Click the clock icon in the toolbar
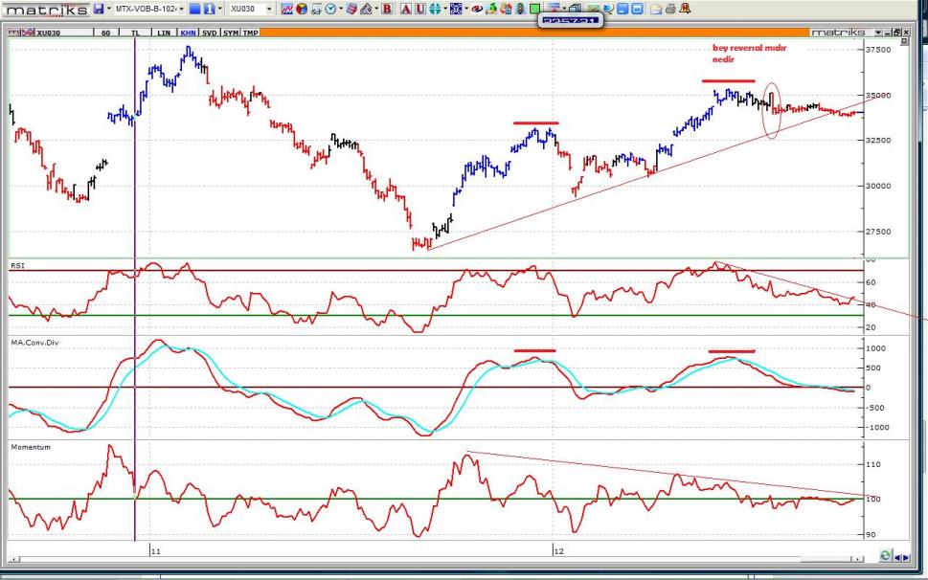Image resolution: width=928 pixels, height=580 pixels. tap(328, 9)
